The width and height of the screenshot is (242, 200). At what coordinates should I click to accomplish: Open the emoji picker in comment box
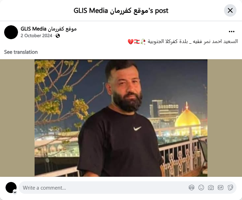point(201,188)
